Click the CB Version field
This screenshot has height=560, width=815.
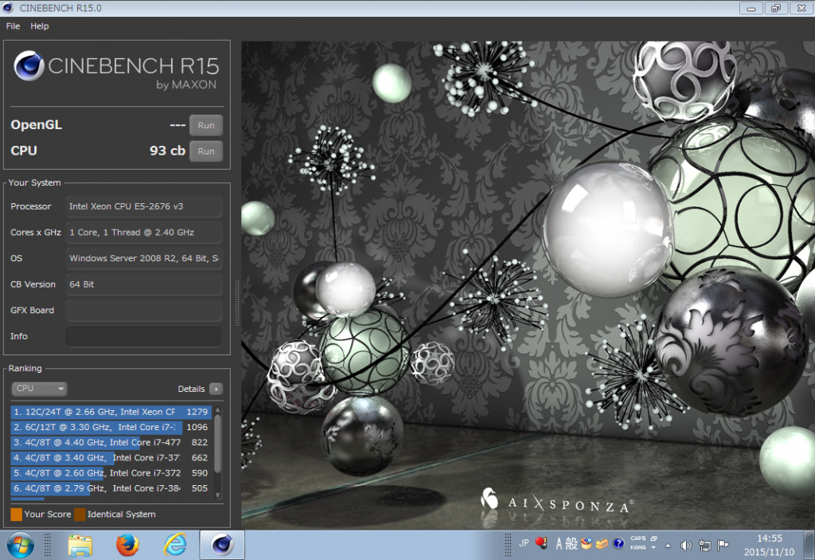click(144, 284)
